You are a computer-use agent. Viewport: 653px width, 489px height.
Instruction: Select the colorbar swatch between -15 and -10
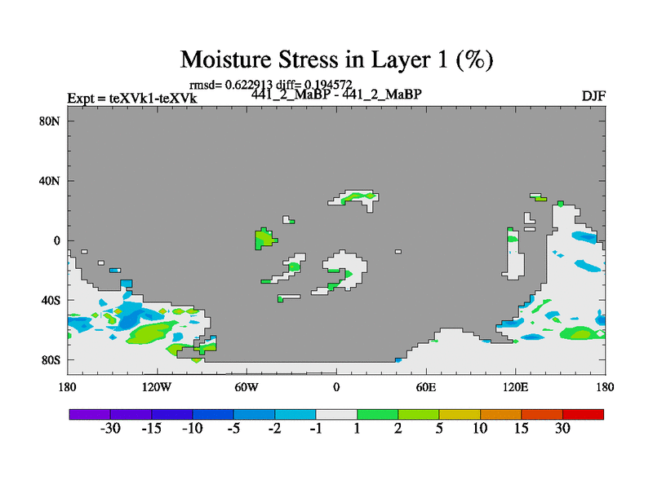tap(171, 414)
